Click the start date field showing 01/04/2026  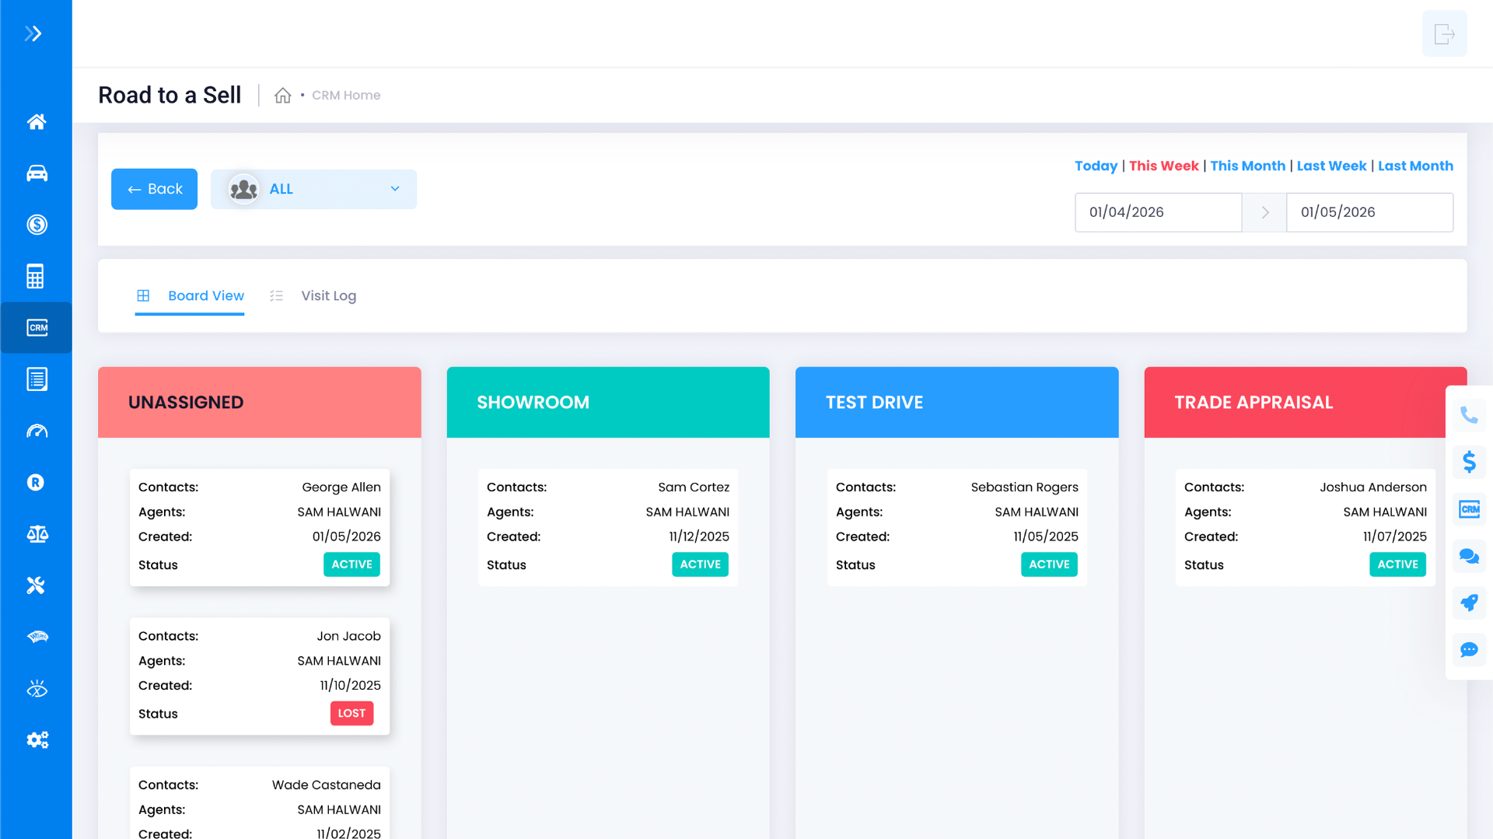tap(1158, 211)
